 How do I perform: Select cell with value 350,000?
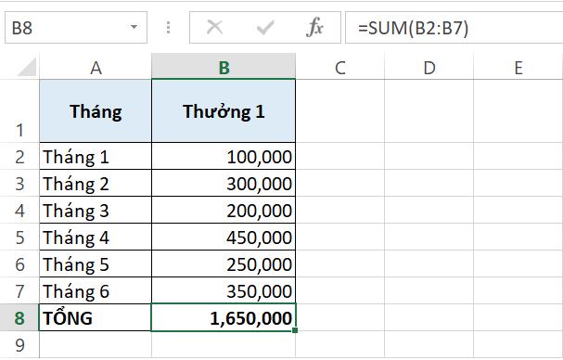(224, 290)
